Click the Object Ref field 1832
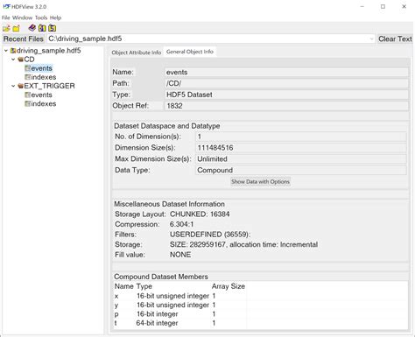415x337 pixels. (286, 106)
